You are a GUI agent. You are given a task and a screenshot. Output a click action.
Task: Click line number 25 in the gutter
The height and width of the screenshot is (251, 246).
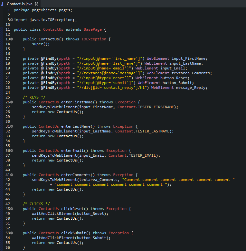point(8,97)
